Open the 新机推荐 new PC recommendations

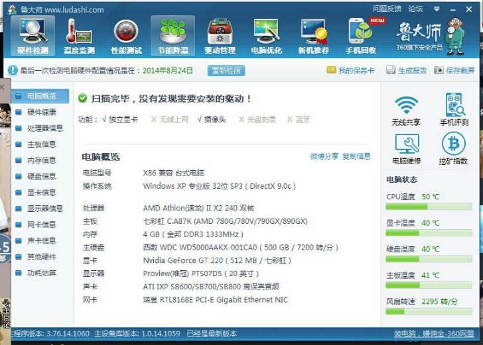(x=313, y=36)
